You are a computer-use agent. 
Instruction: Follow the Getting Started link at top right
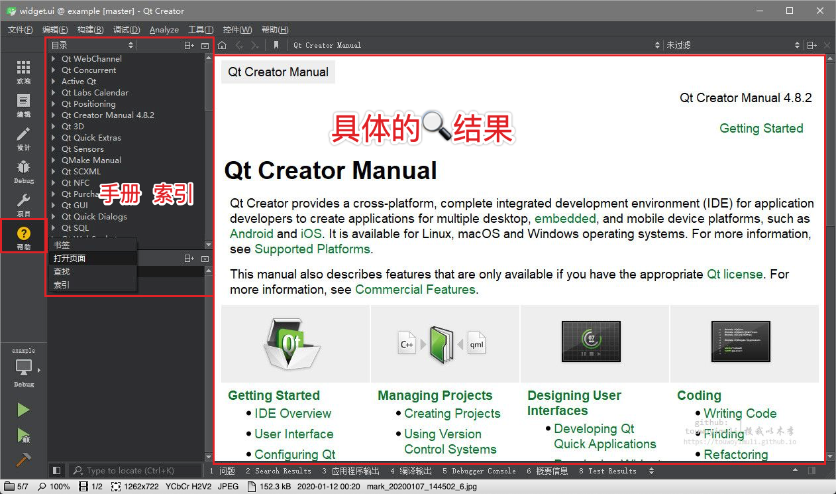(x=761, y=129)
